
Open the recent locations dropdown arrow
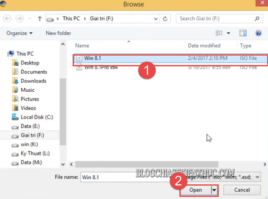[x=30, y=19]
